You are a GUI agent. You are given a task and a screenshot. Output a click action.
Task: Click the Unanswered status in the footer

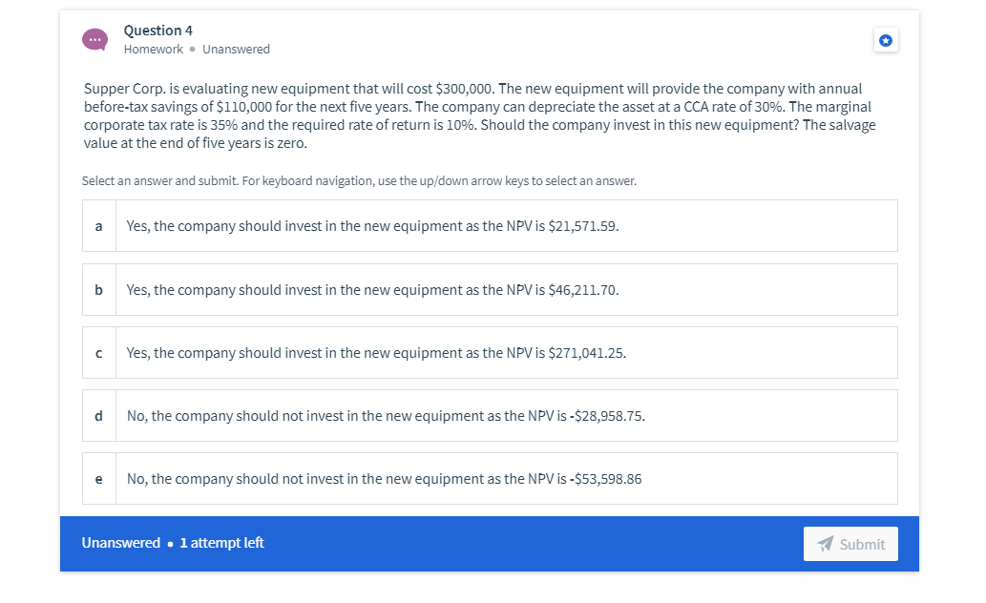coord(121,543)
